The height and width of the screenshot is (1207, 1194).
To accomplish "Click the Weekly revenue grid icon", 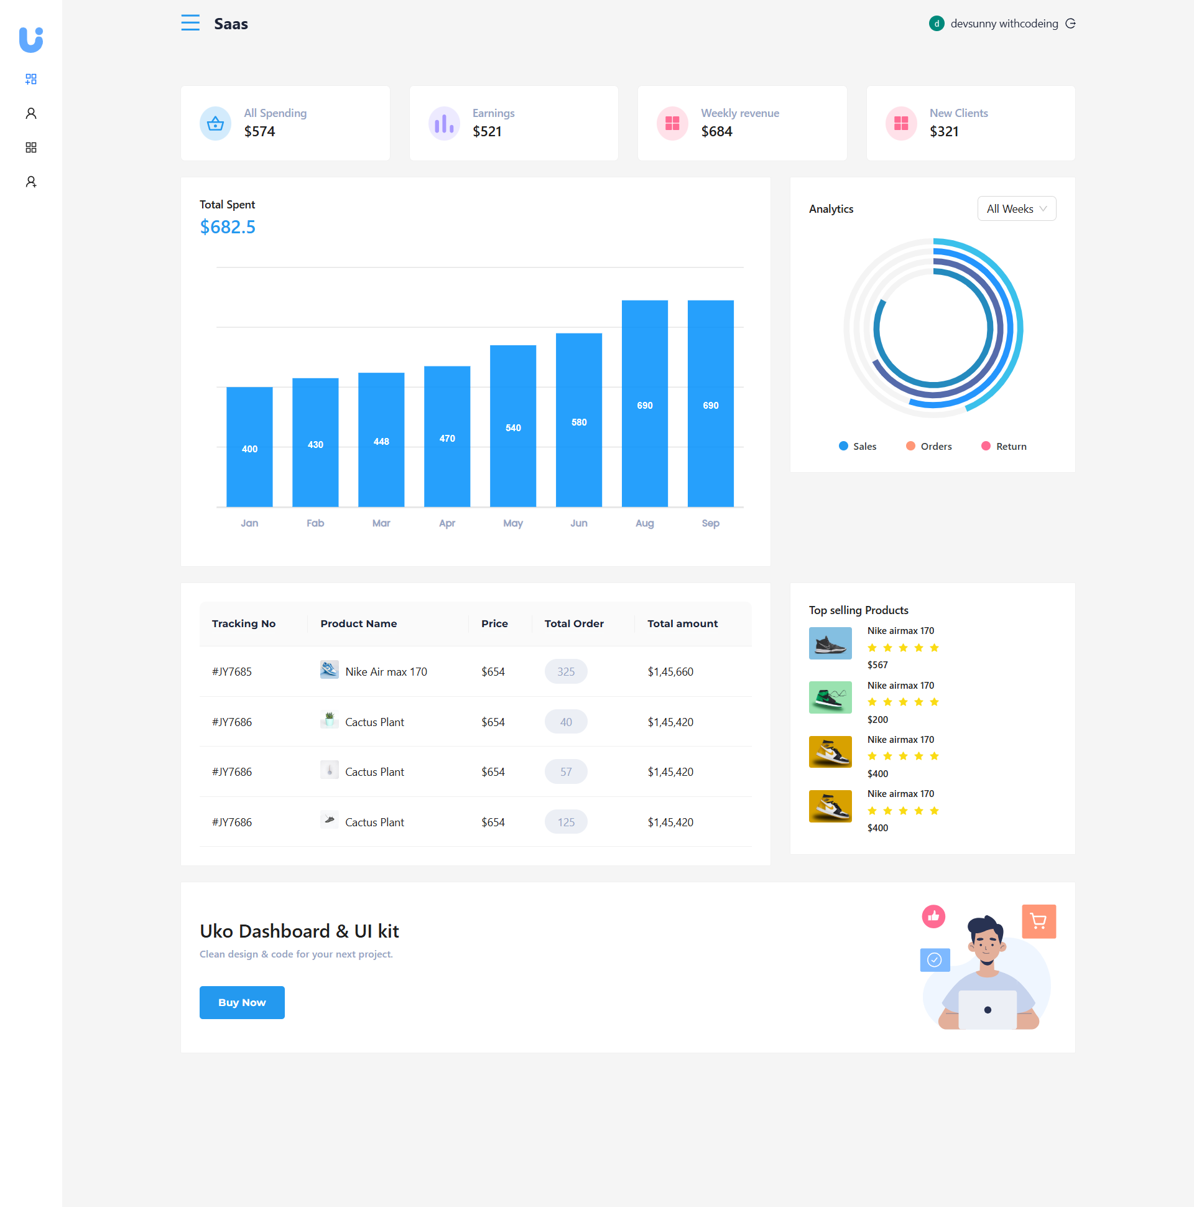I will coord(672,124).
